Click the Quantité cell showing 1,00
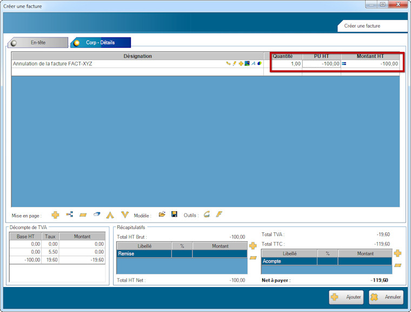The image size is (411, 312). click(x=283, y=64)
